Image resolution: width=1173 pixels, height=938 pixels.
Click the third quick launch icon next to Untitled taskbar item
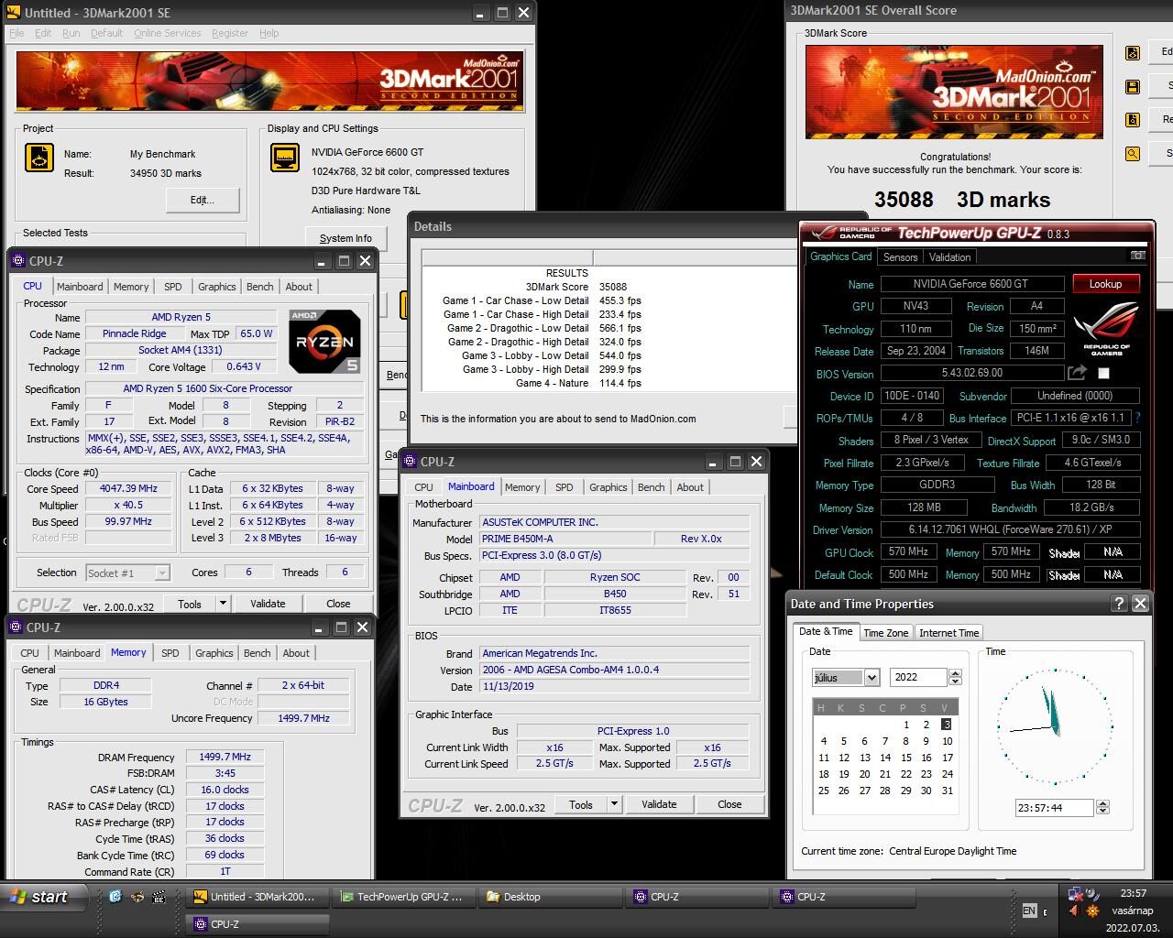click(159, 897)
